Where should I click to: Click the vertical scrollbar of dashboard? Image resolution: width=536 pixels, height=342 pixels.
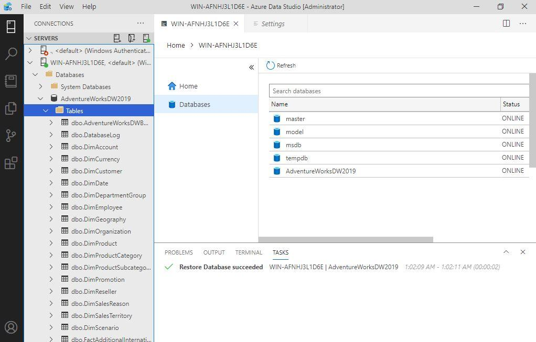tap(532, 120)
